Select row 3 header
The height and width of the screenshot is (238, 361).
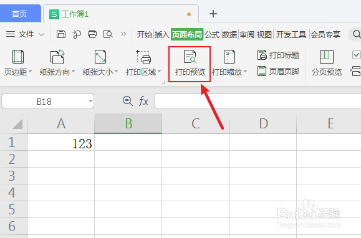point(13,176)
